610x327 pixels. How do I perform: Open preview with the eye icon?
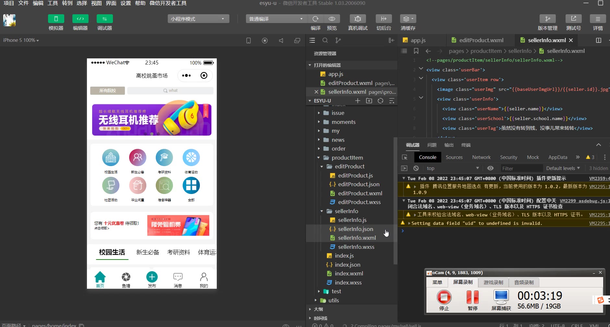(332, 19)
